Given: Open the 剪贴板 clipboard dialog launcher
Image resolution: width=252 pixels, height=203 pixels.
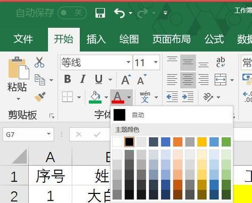Looking at the screenshot, I should coord(52,116).
